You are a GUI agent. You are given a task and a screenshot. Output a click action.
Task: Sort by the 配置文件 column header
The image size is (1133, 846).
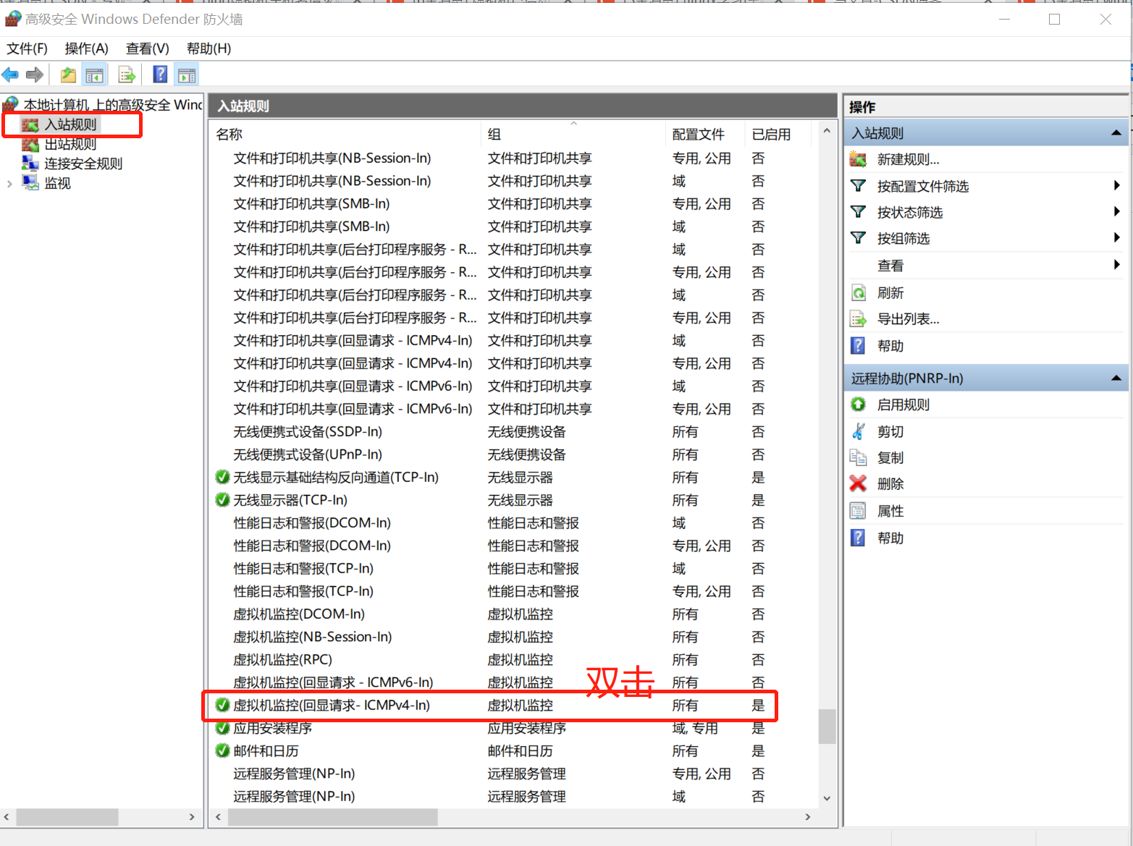point(706,134)
